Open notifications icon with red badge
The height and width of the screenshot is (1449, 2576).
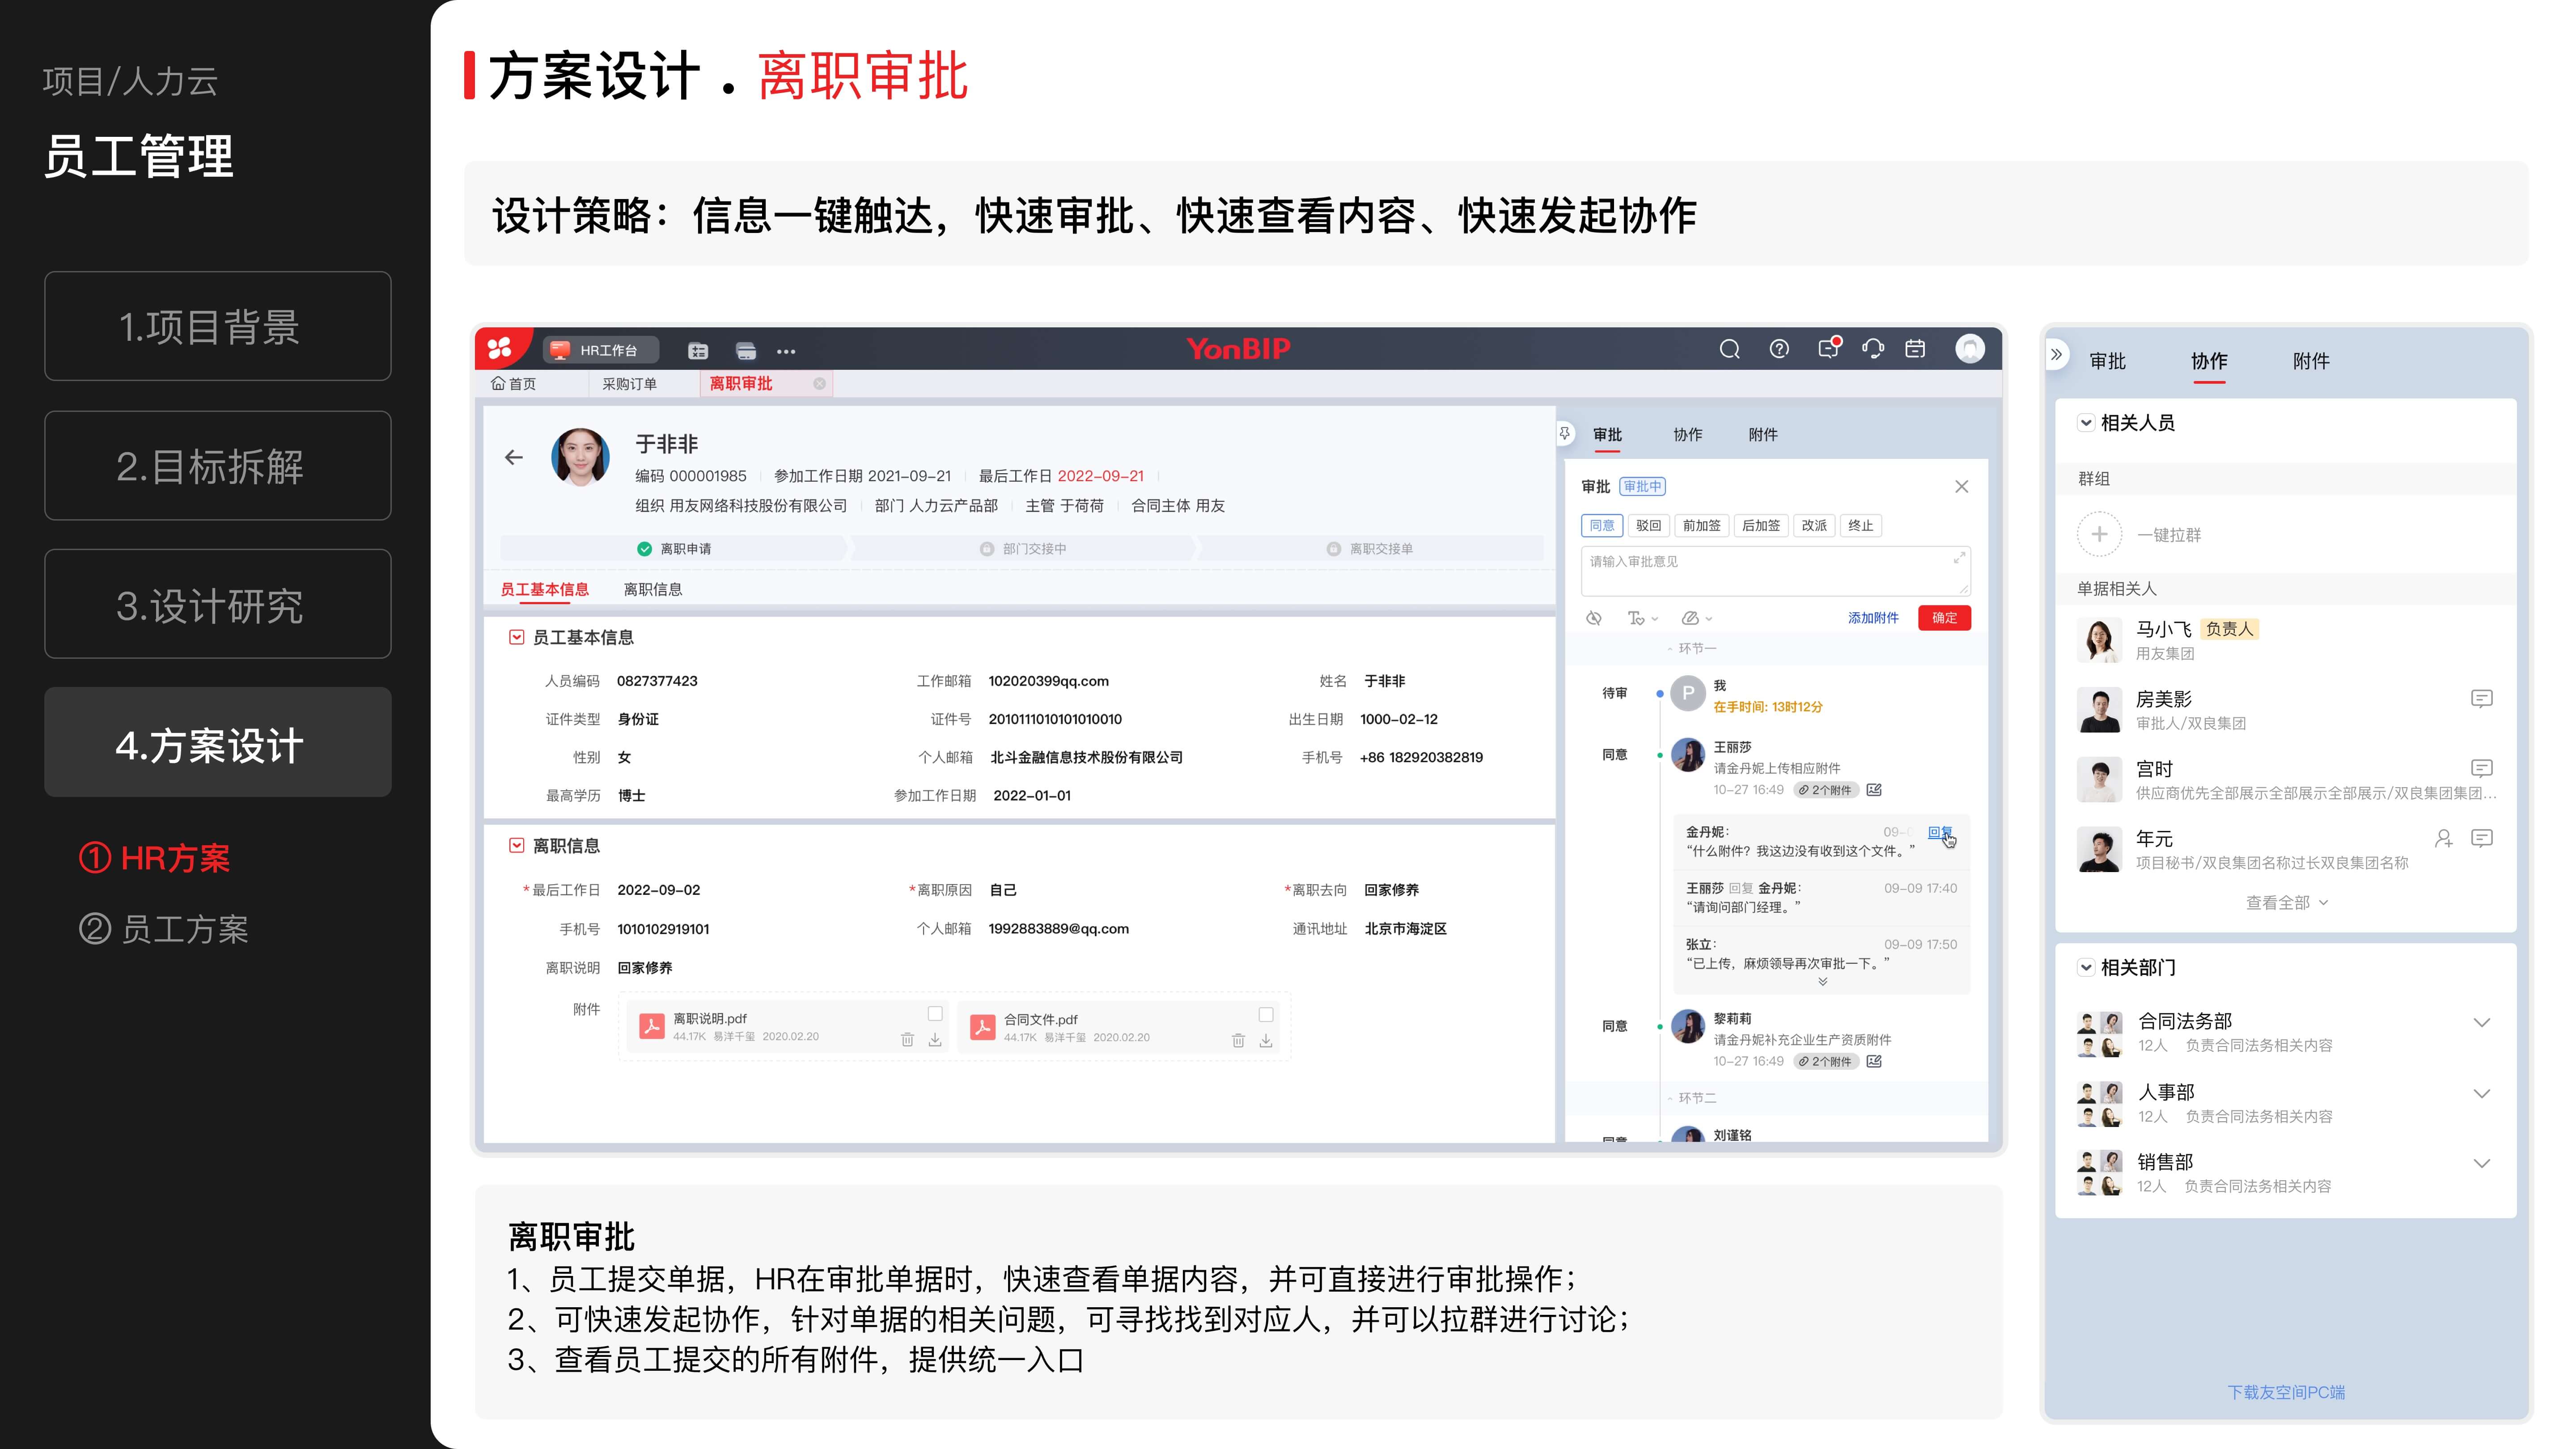tap(1828, 349)
